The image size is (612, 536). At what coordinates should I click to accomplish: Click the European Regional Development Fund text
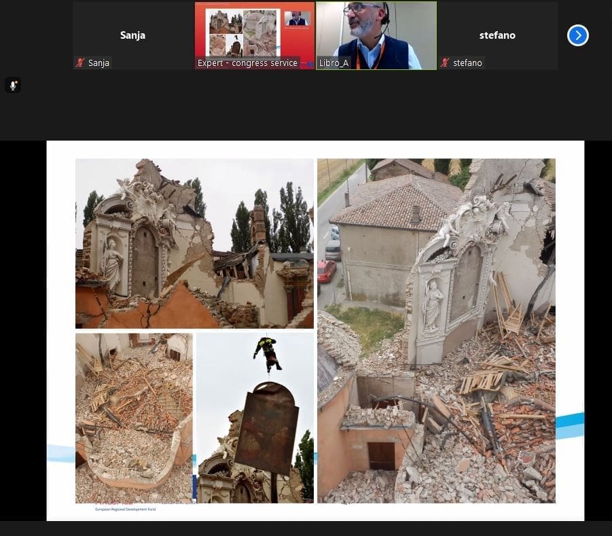(x=125, y=509)
